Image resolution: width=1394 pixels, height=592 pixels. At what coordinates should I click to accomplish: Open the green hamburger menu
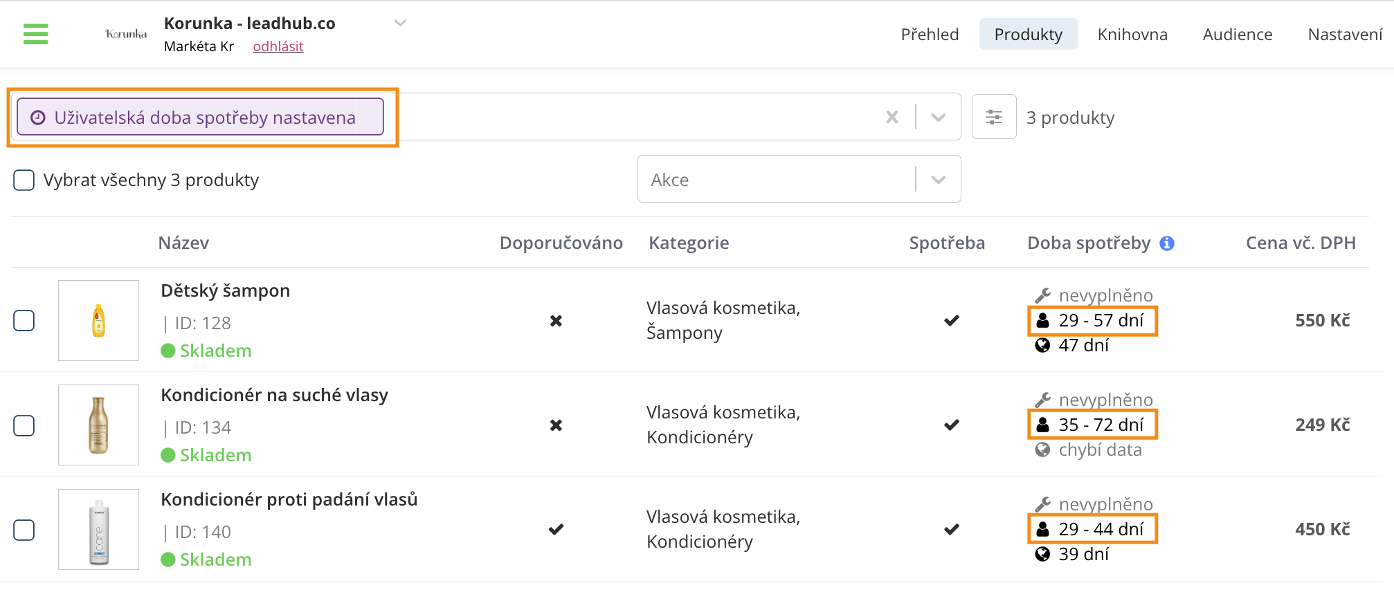(35, 34)
